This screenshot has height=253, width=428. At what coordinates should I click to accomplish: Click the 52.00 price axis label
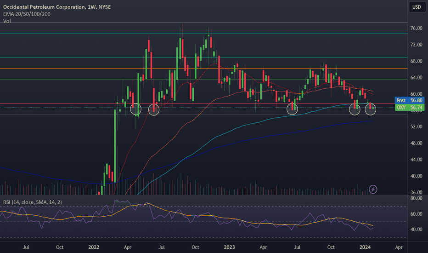(x=416, y=126)
